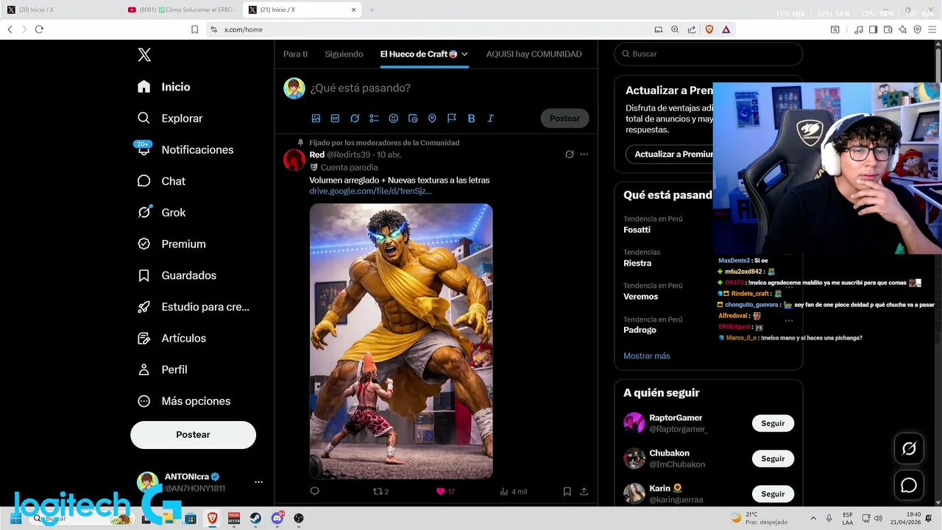942x530 pixels.
Task: Bookmark this page in the address bar
Action: 194,29
